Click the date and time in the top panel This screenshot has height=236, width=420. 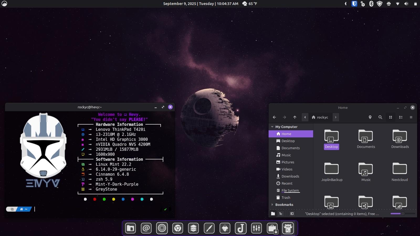click(201, 4)
